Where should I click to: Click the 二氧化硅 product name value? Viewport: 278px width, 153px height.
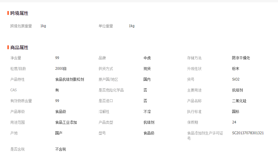tap(239, 101)
